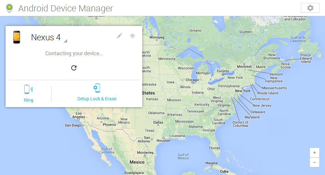
Task: Click Gulf of California label
Action: tap(106, 151)
